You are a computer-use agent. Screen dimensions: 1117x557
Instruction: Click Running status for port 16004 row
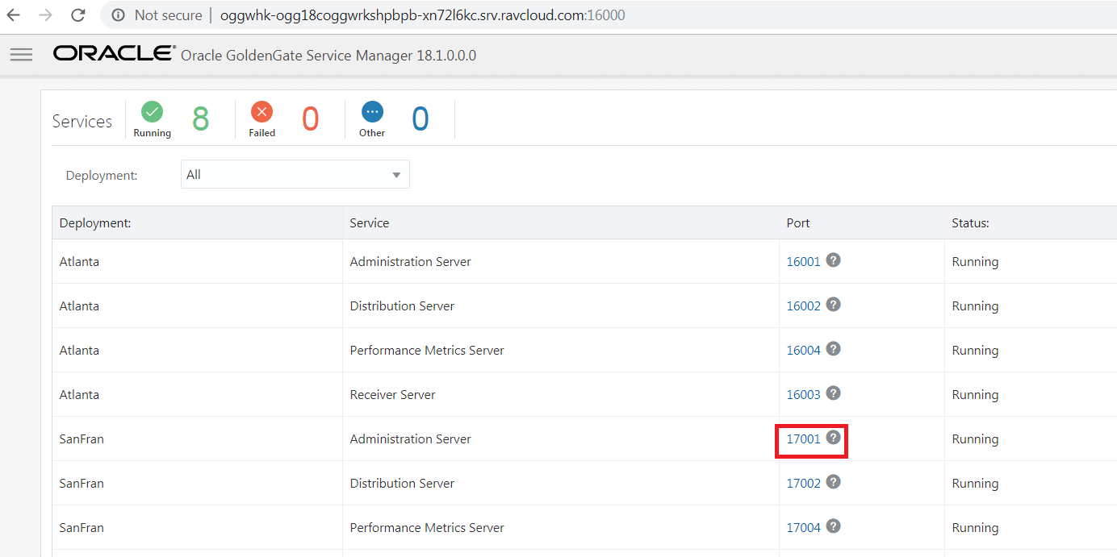click(x=975, y=351)
